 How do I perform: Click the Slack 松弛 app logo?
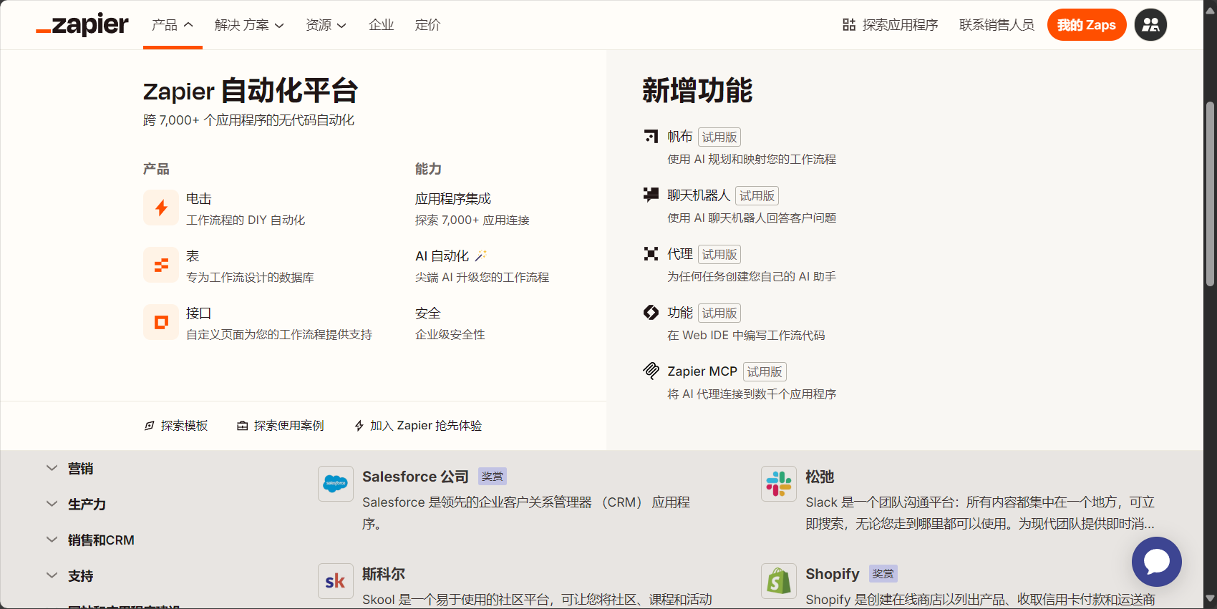(x=779, y=484)
